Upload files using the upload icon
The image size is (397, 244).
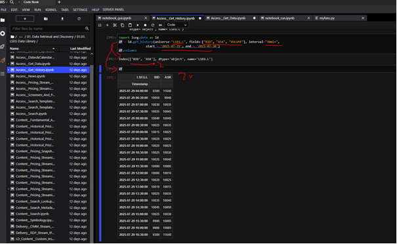click(62, 19)
